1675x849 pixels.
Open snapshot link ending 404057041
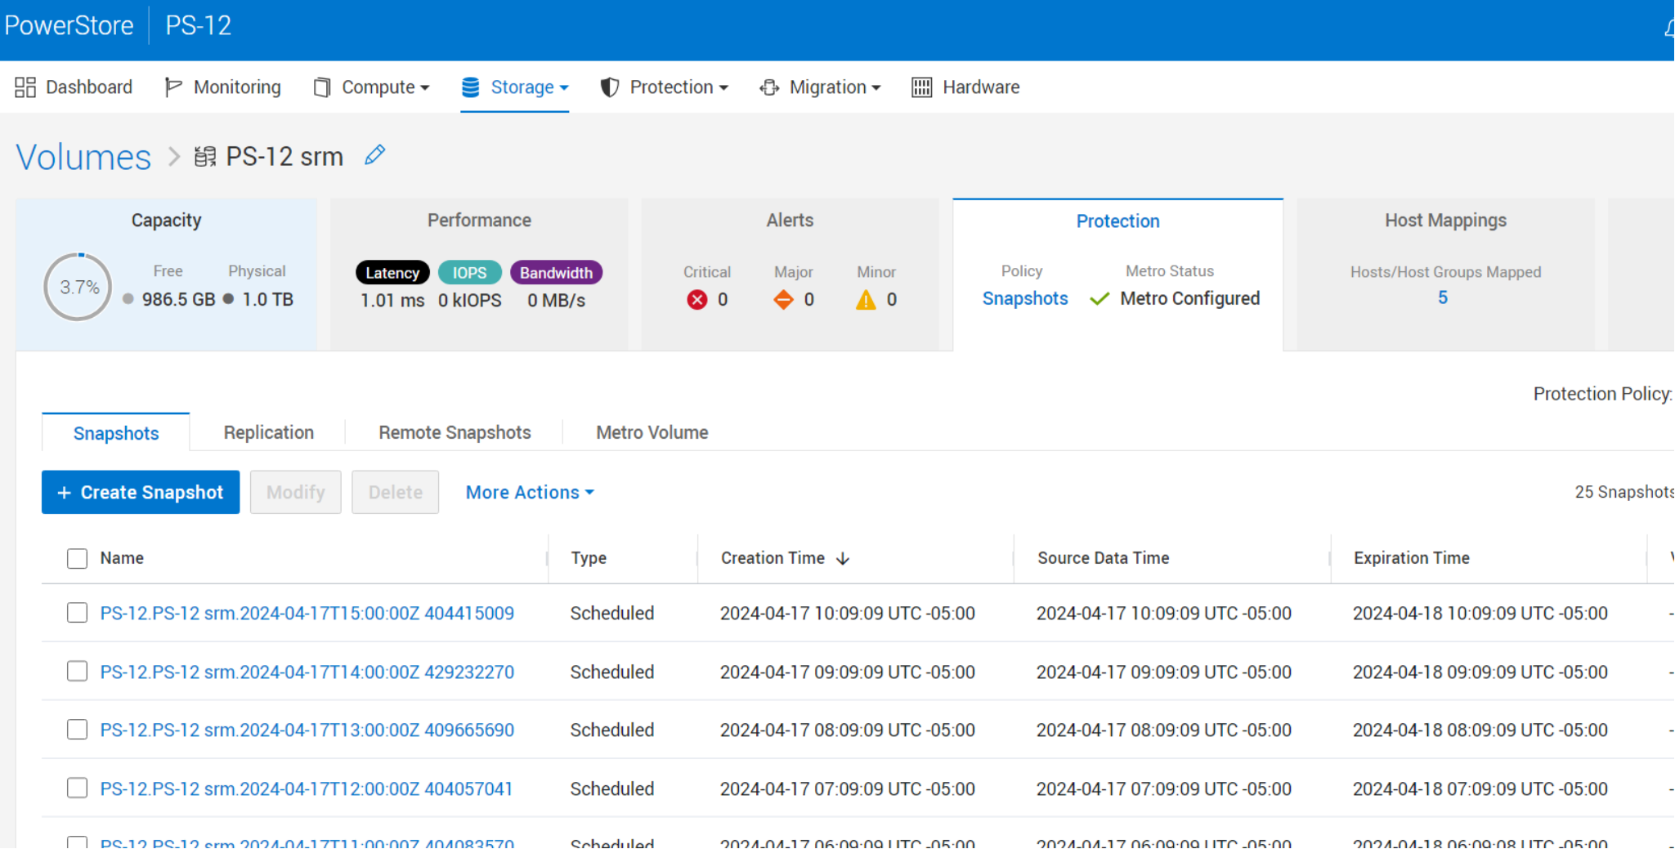click(x=307, y=789)
